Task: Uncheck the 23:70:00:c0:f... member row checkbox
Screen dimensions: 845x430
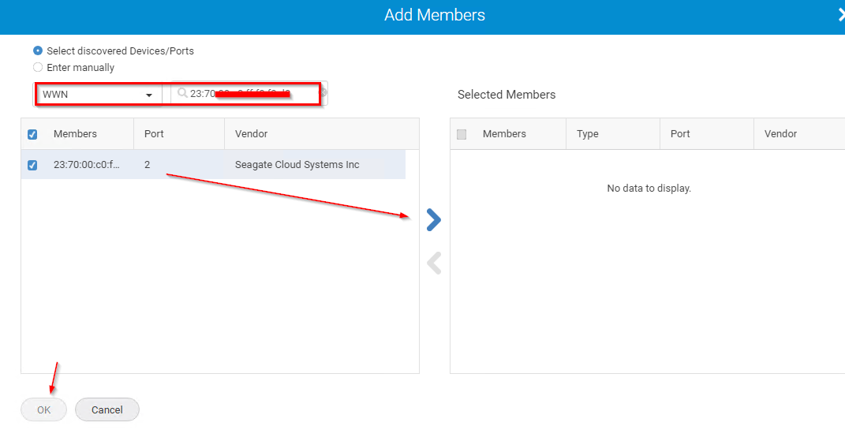Action: coord(32,165)
